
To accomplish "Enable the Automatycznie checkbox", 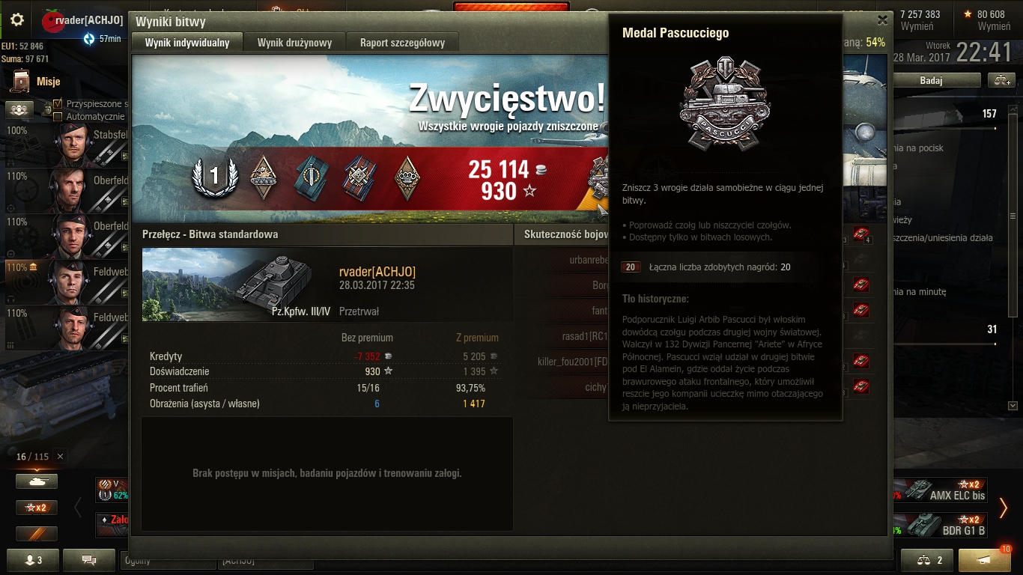I will coord(58,117).
